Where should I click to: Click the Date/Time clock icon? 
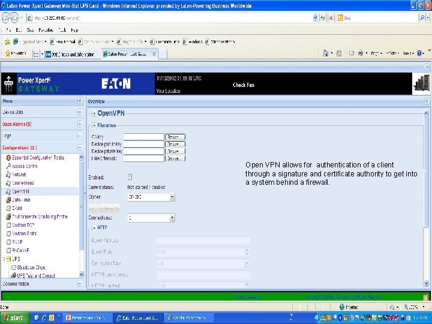pos(8,200)
